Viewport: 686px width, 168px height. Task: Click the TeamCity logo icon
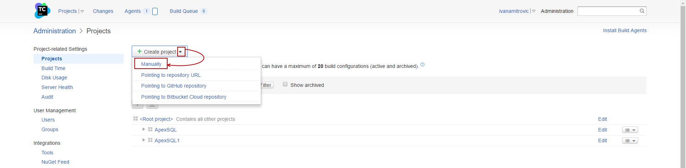tap(42, 10)
